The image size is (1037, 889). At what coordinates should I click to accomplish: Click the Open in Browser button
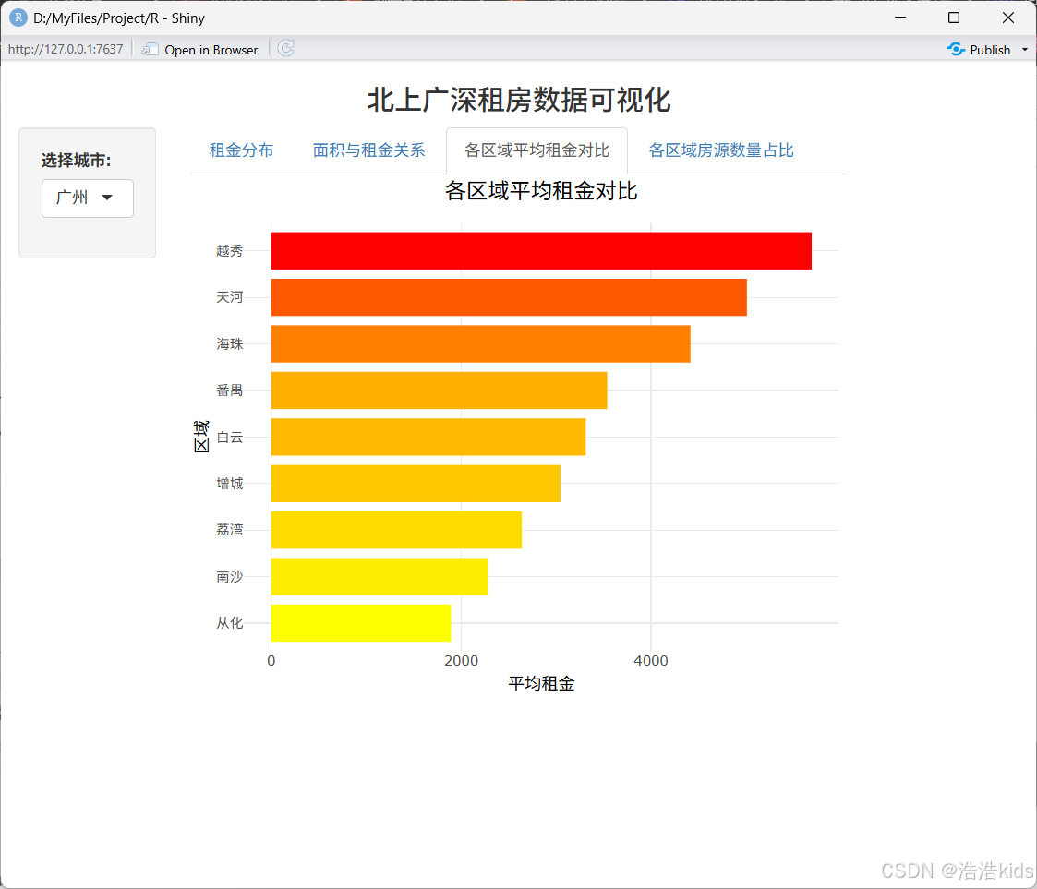[199, 50]
